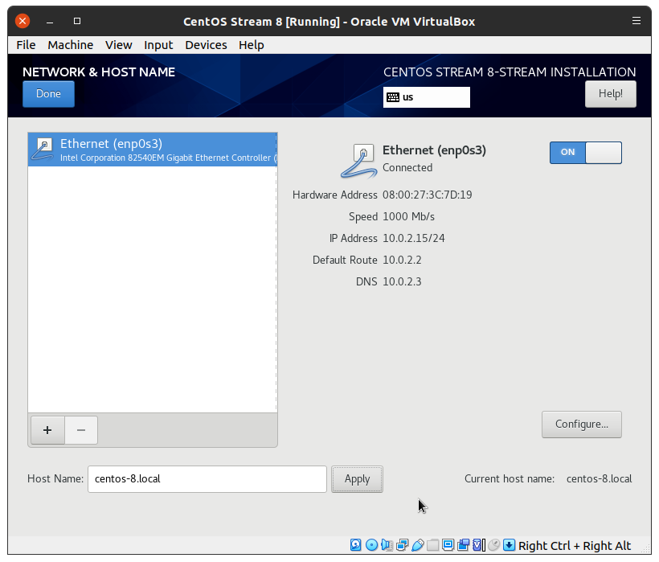
Task: Turn off the Ethernet enp0s3 switch
Action: click(585, 152)
